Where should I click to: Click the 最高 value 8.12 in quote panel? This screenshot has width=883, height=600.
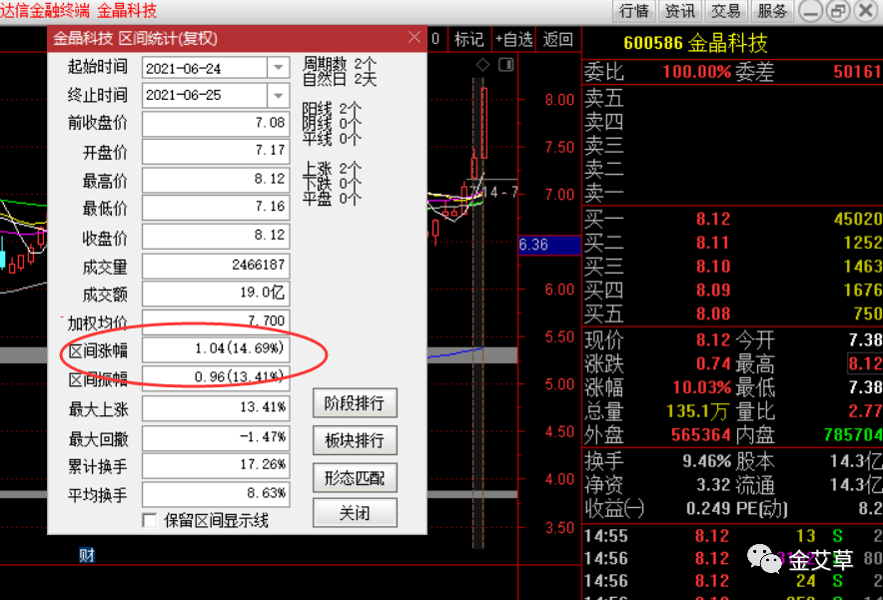(865, 363)
